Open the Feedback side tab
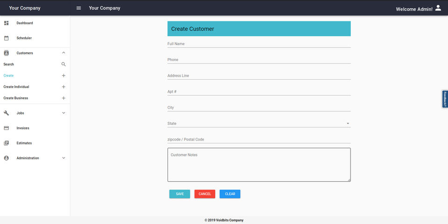This screenshot has height=224, width=448. (445, 99)
